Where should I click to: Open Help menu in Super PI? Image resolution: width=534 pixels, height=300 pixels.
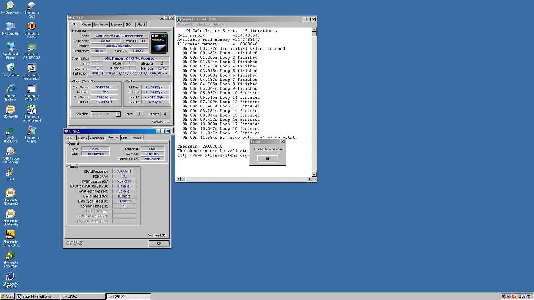[x=219, y=25]
